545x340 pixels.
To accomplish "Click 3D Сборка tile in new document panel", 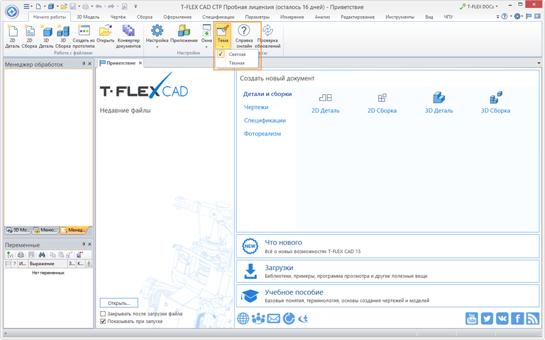I will pyautogui.click(x=495, y=103).
